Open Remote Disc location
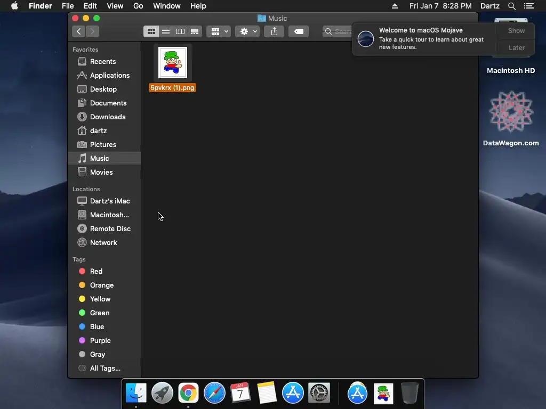 point(104,228)
